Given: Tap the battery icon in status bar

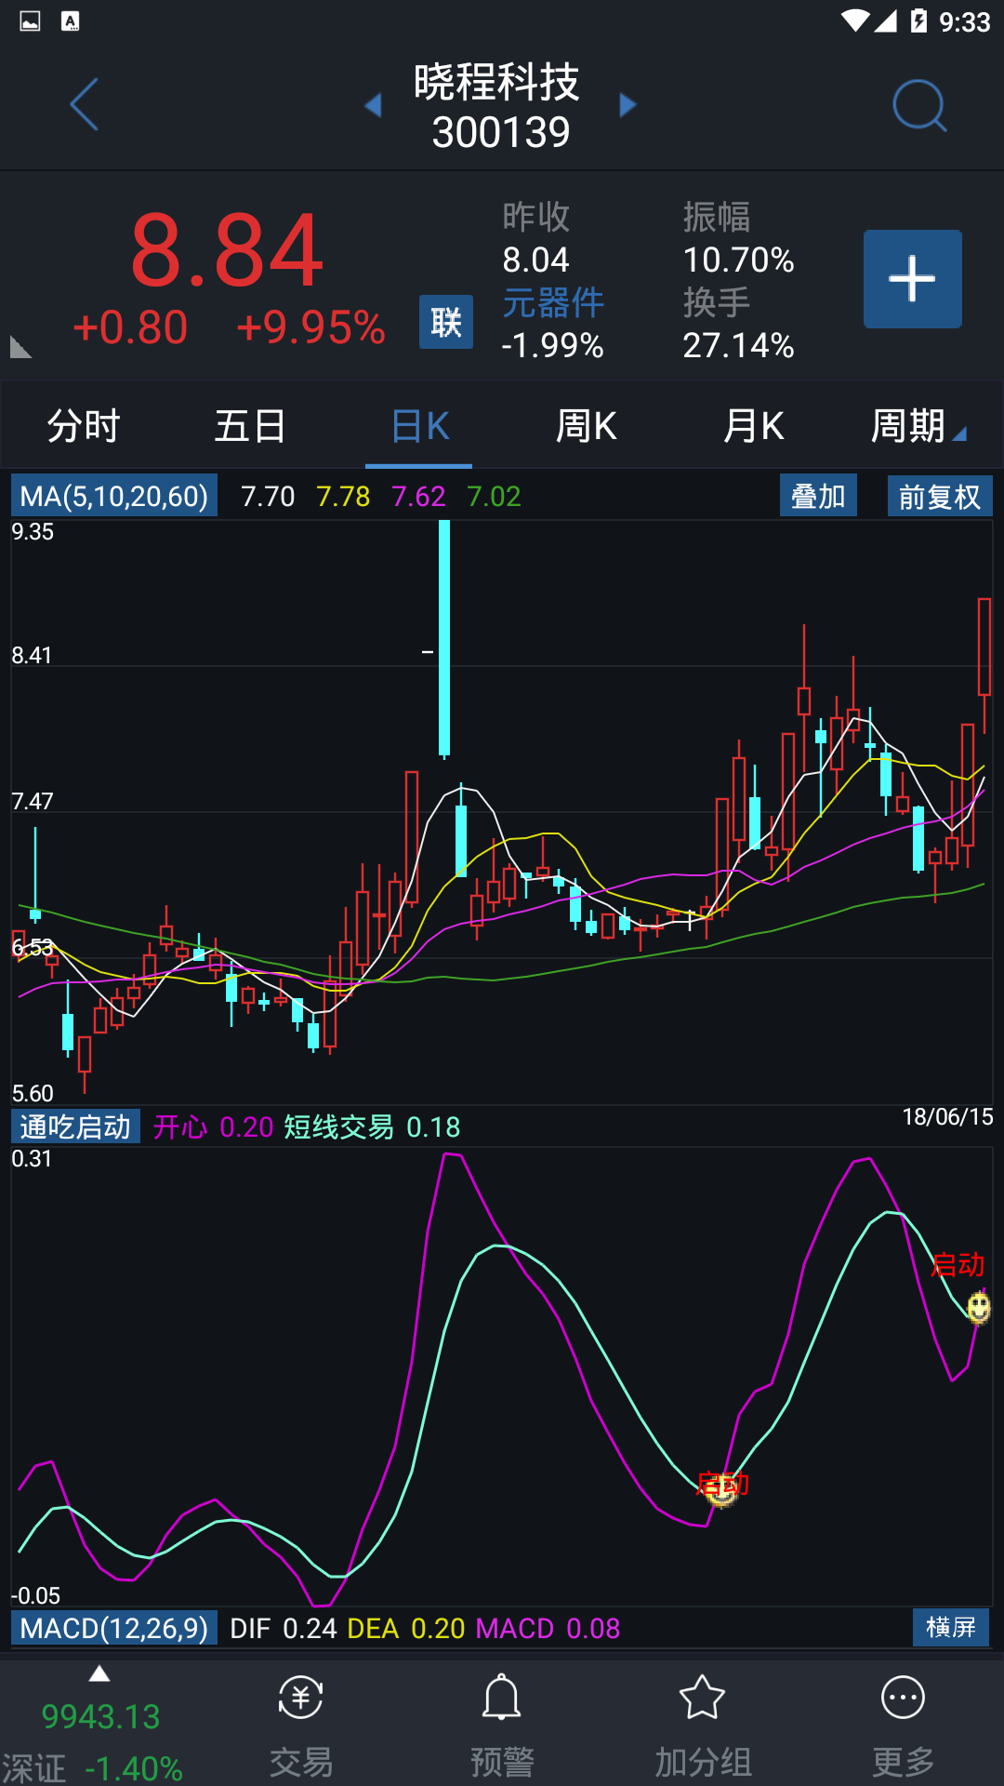Looking at the screenshot, I should point(918,20).
